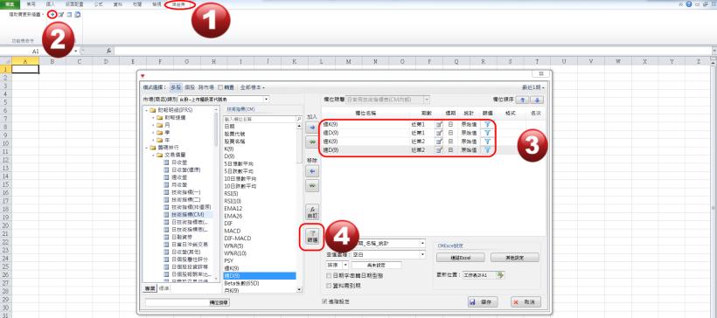Select MACD in the field list

click(233, 231)
